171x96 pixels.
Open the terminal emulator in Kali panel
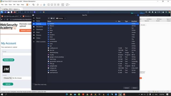pos(17,12)
